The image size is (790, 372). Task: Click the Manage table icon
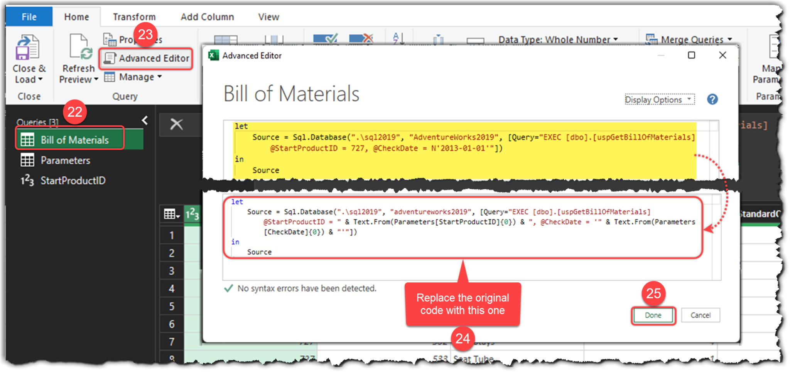coord(110,77)
